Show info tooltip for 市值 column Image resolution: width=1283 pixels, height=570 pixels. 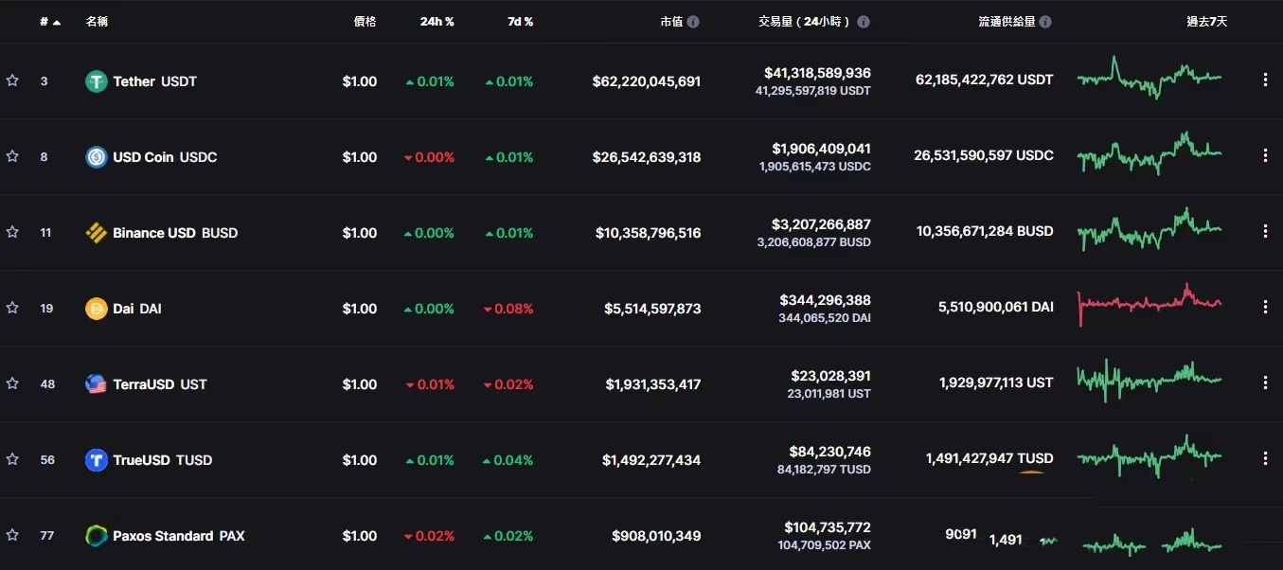(693, 22)
